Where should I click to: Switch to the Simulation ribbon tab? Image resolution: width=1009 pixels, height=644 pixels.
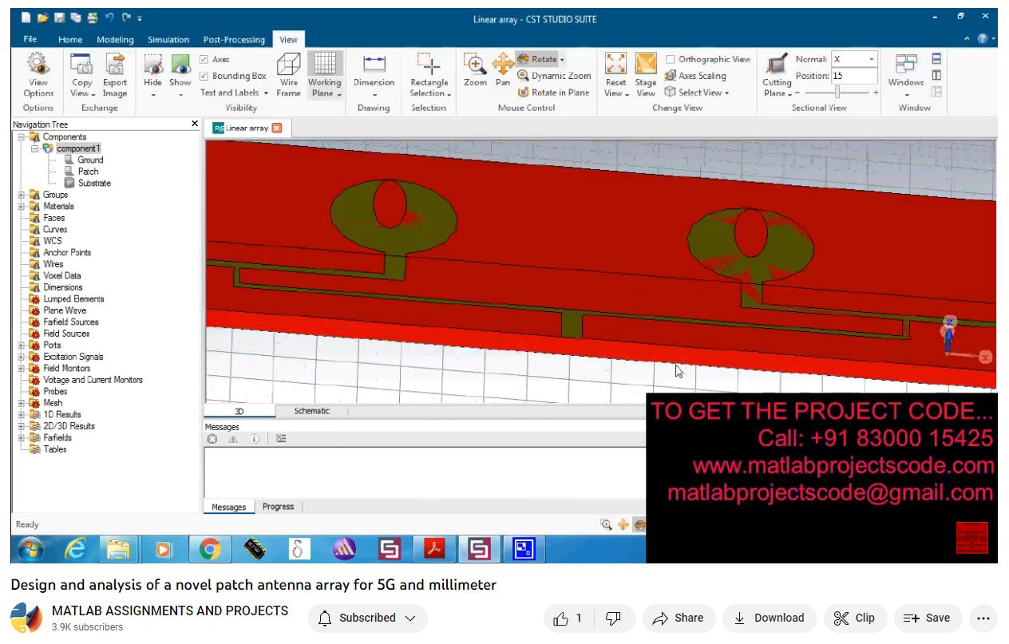click(x=168, y=39)
